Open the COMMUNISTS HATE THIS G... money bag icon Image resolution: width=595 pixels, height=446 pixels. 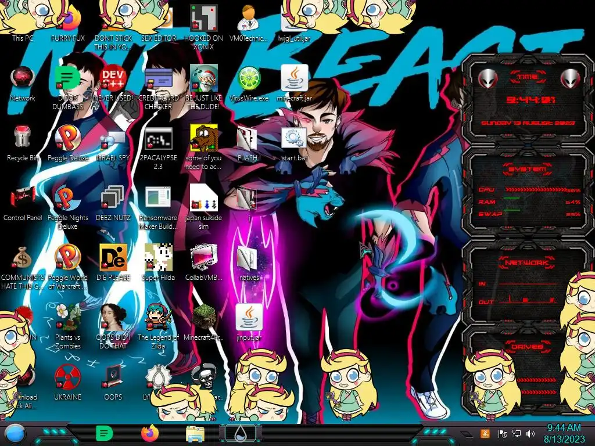(23, 257)
